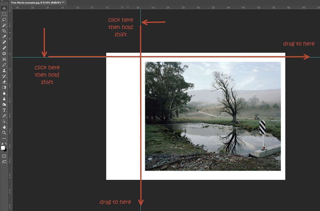Image resolution: width=320 pixels, height=211 pixels.
Task: Select the Clone Stamp tool
Action: point(4,71)
